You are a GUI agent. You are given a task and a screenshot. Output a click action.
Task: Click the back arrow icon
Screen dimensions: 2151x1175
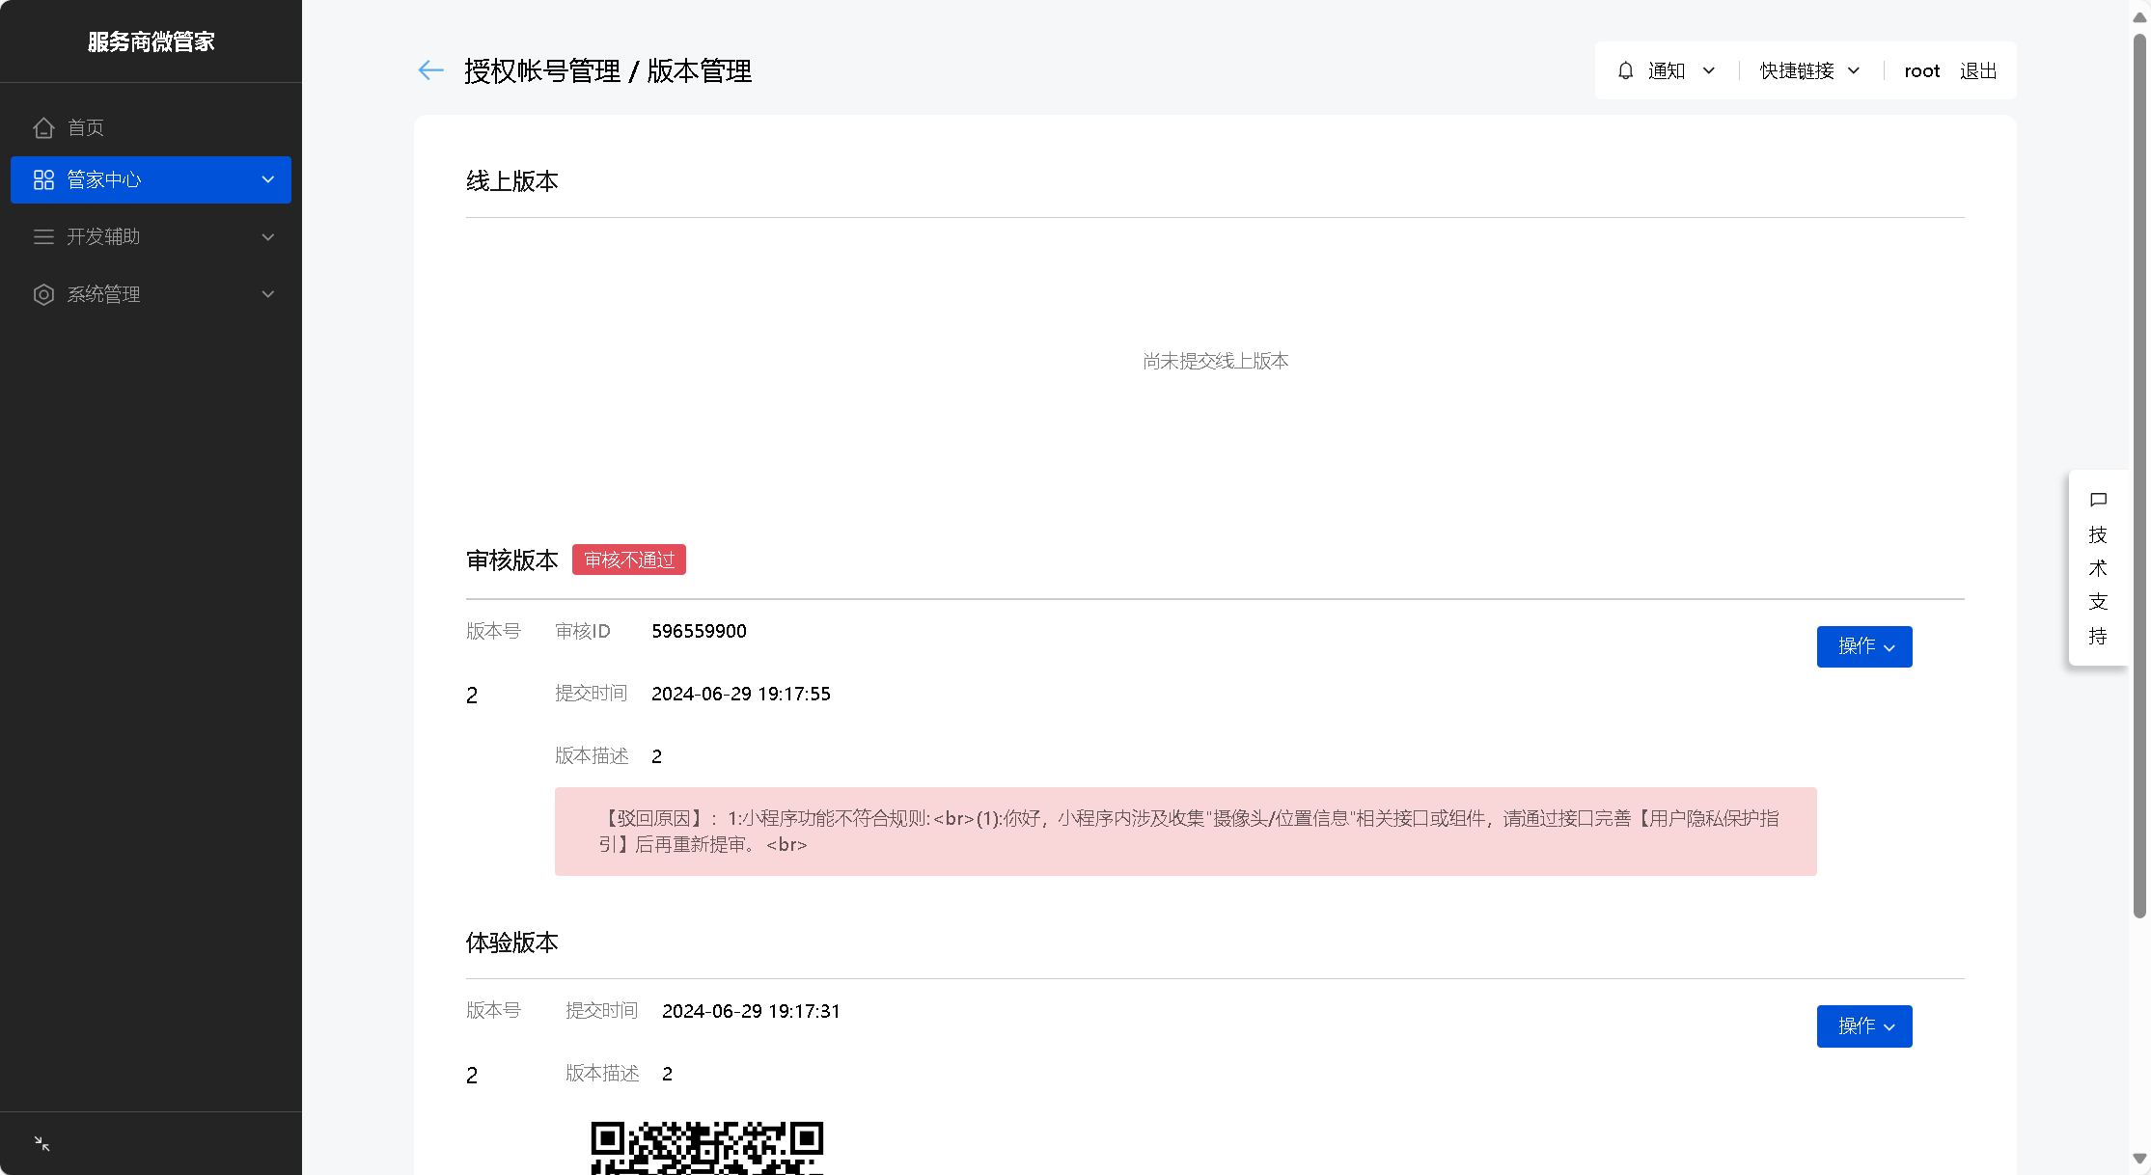[430, 70]
